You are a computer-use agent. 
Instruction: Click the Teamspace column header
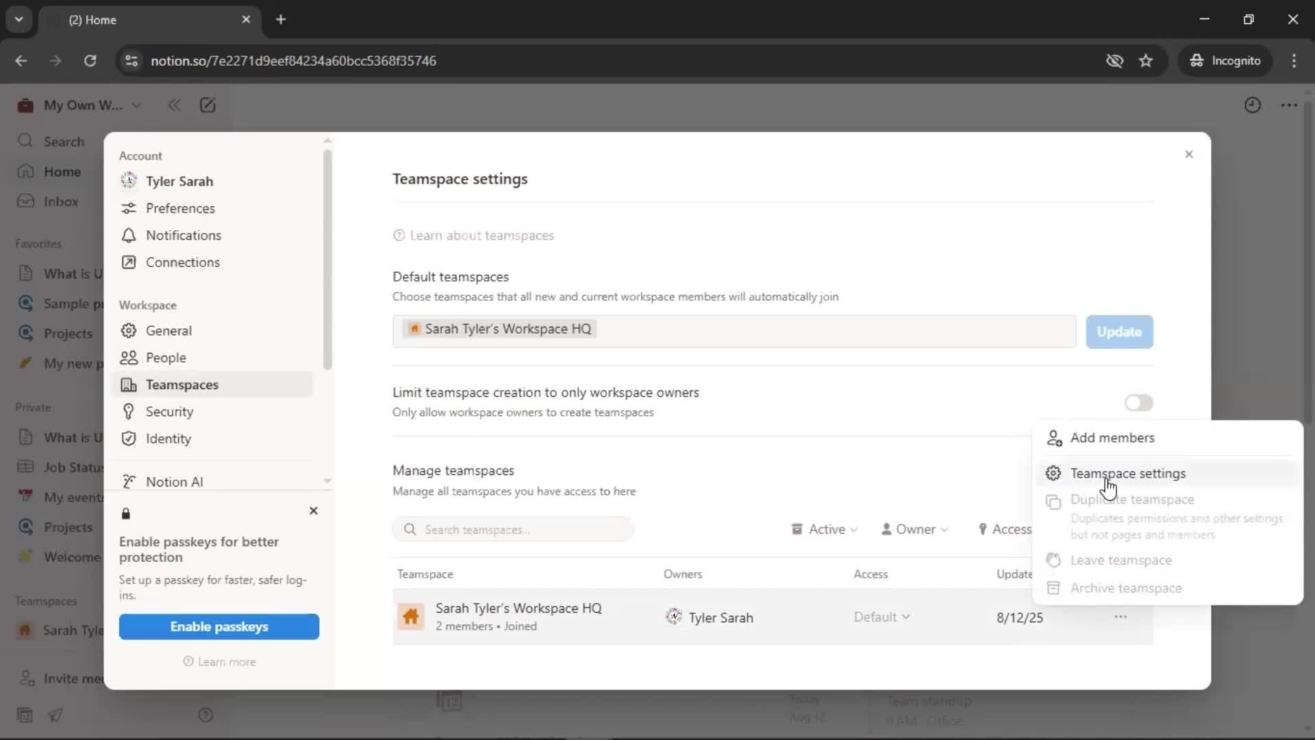coord(425,574)
